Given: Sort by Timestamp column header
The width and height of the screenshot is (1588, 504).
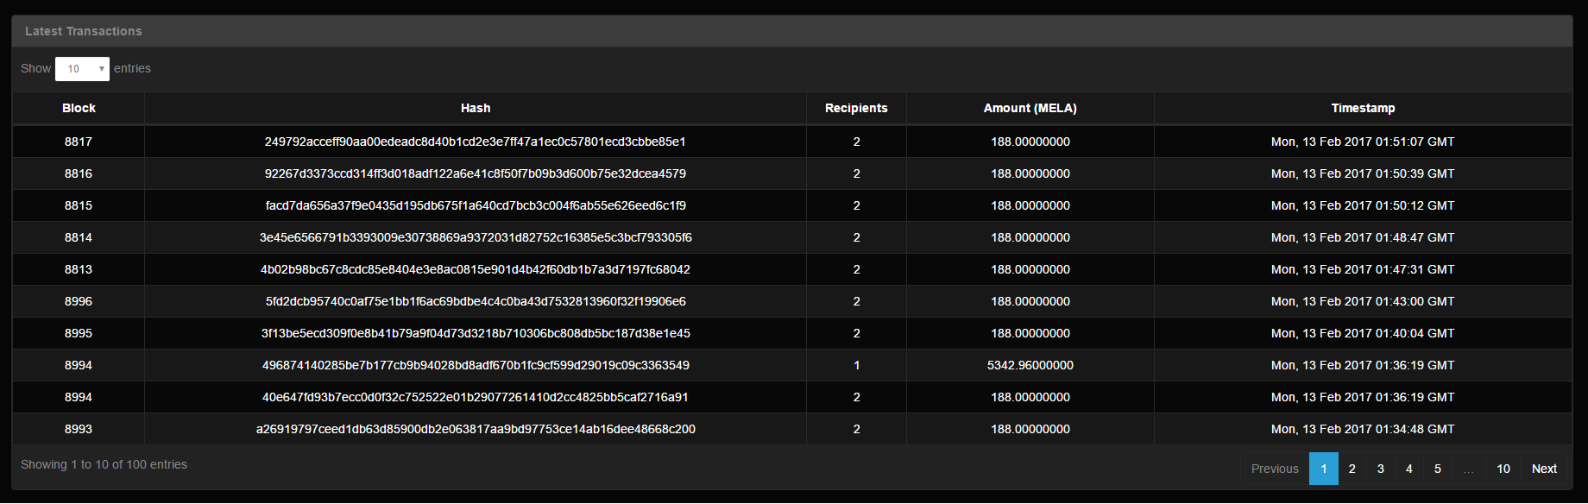Looking at the screenshot, I should (1363, 108).
